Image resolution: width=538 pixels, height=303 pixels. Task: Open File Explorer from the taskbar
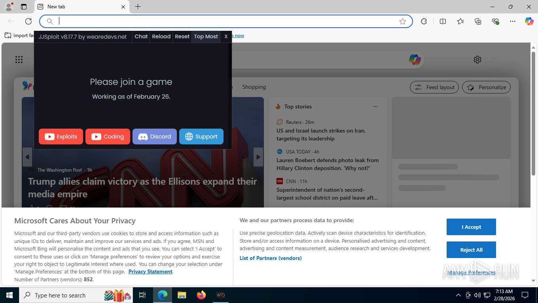[x=182, y=295]
